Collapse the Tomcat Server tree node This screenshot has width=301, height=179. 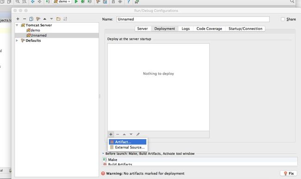17,25
